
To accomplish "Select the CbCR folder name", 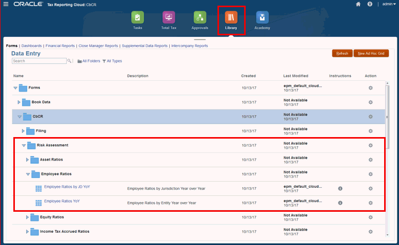I will [x=37, y=117].
